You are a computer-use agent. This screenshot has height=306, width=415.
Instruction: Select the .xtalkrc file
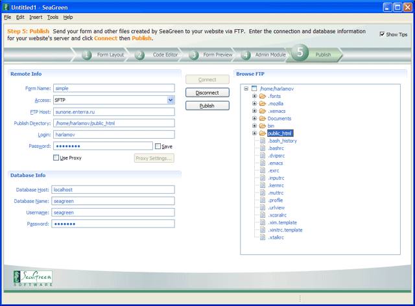pos(276,237)
